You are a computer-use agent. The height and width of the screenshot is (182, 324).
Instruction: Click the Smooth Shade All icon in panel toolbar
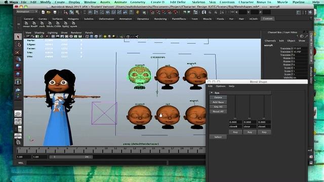(x=92, y=36)
